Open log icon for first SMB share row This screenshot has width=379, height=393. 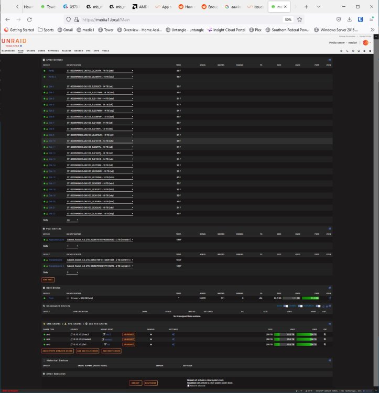click(324, 334)
